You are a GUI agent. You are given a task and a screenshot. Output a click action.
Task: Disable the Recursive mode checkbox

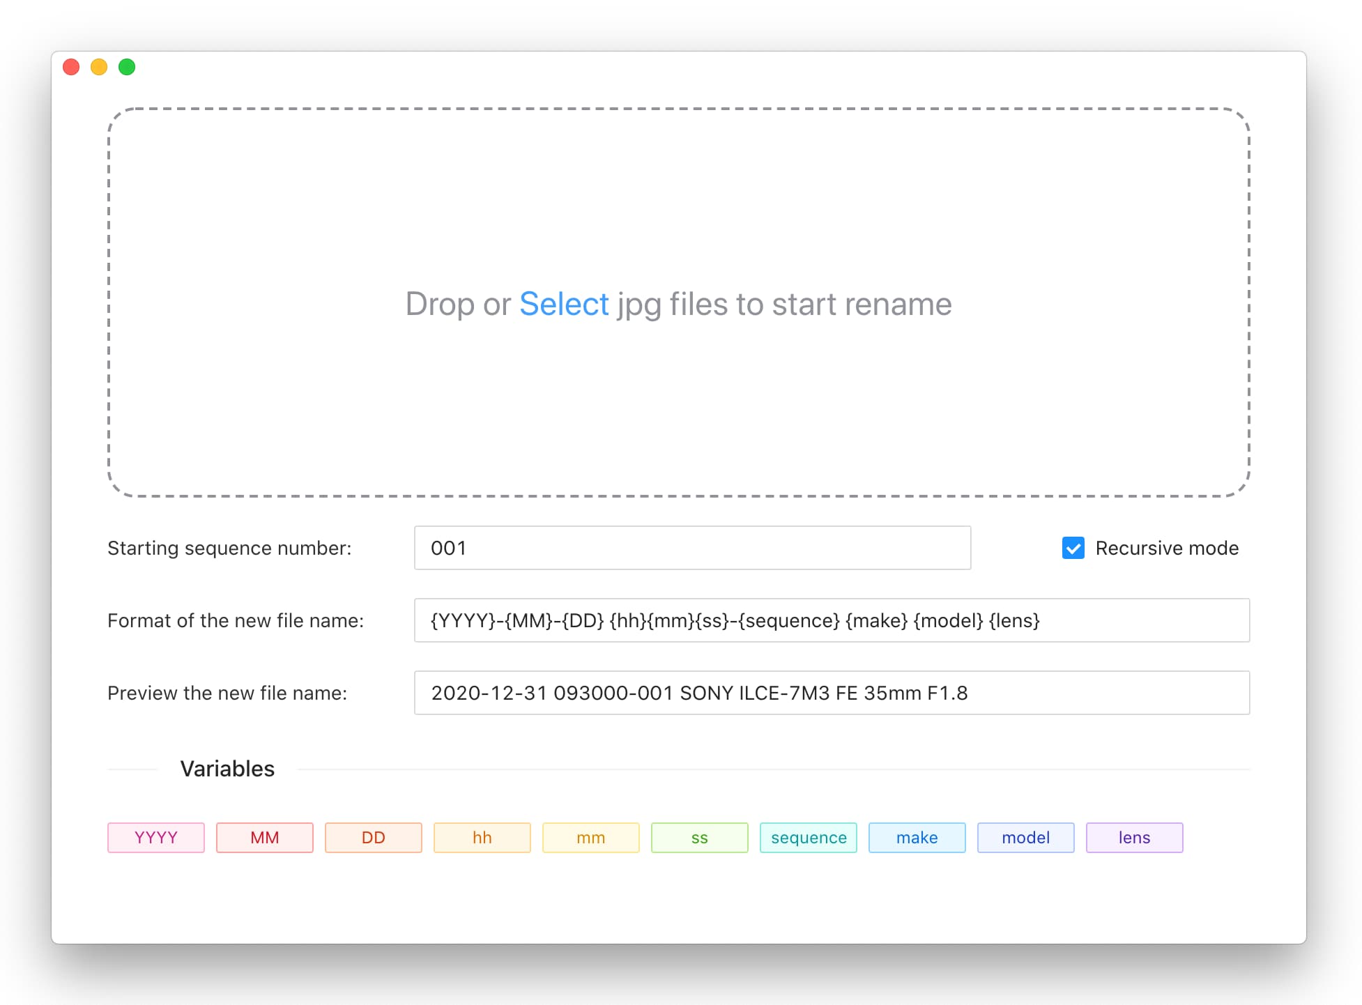[1073, 548]
